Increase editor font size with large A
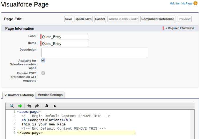Image resolution: width=199 pixels, height=139 pixels. (47, 106)
